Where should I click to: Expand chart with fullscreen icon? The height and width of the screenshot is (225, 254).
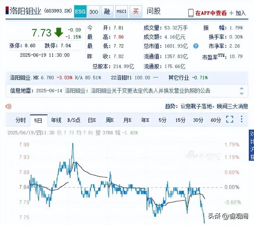pyautogui.click(x=229, y=119)
